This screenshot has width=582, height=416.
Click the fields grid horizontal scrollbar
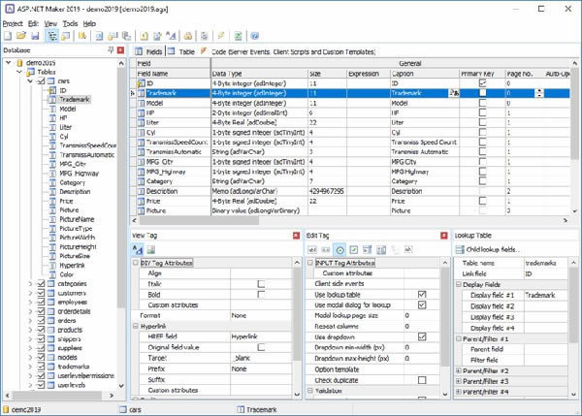199,220
